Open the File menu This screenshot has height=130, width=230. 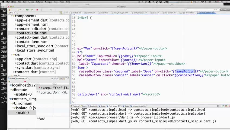click(20, 2)
